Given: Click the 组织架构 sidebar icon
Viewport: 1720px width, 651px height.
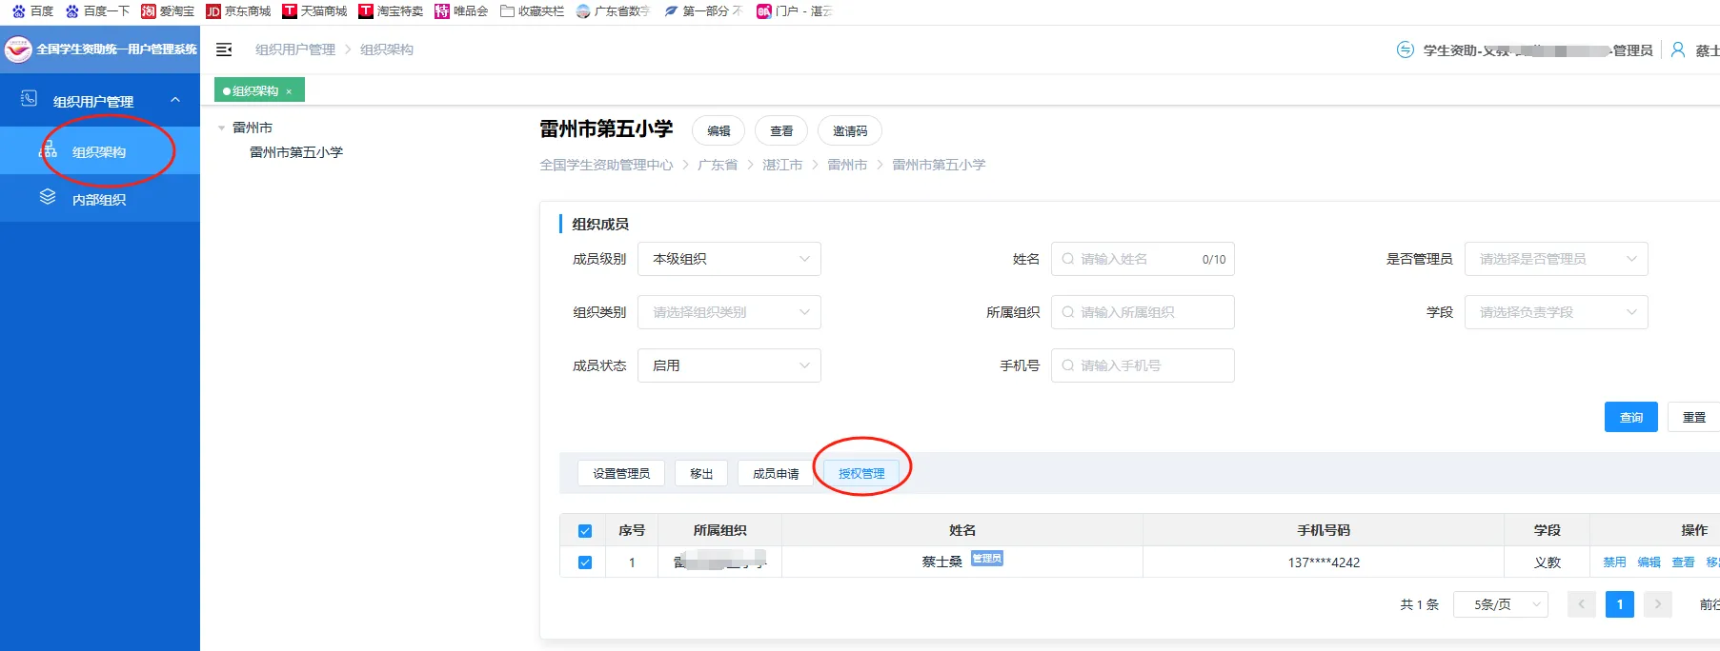Looking at the screenshot, I should coord(48,150).
